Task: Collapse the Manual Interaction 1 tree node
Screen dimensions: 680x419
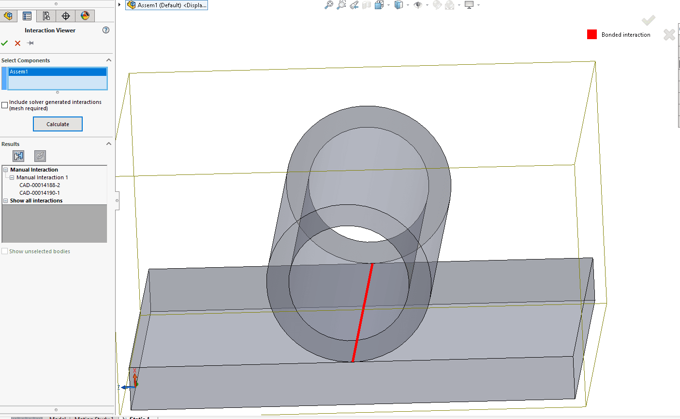Action: pyautogui.click(x=12, y=177)
